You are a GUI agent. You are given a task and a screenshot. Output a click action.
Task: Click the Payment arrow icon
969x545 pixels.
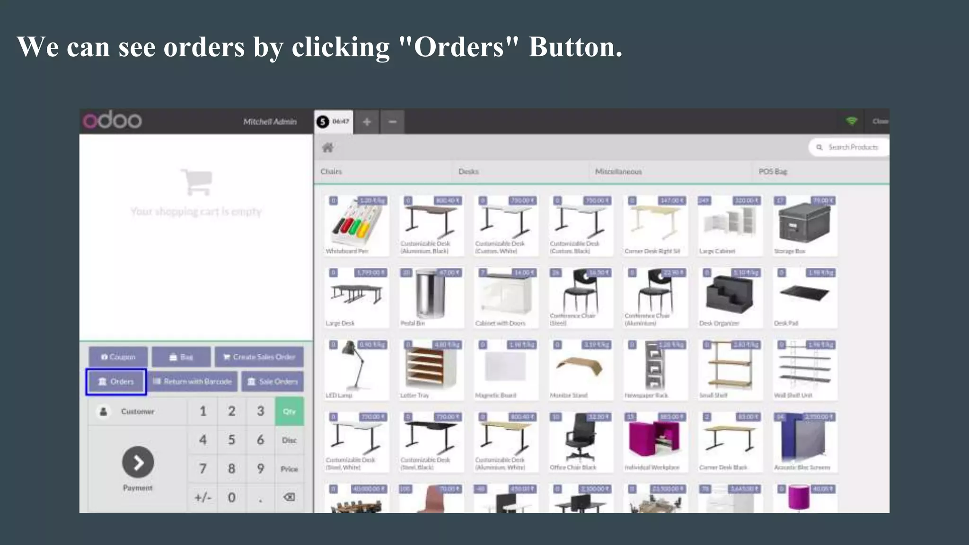click(138, 462)
